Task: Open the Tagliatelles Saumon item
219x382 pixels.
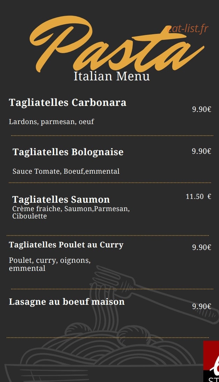Action: tap(61, 200)
